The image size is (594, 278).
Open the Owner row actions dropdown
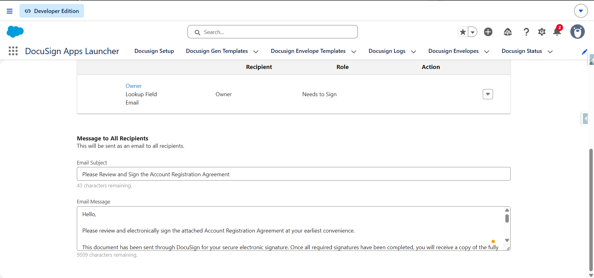click(488, 94)
